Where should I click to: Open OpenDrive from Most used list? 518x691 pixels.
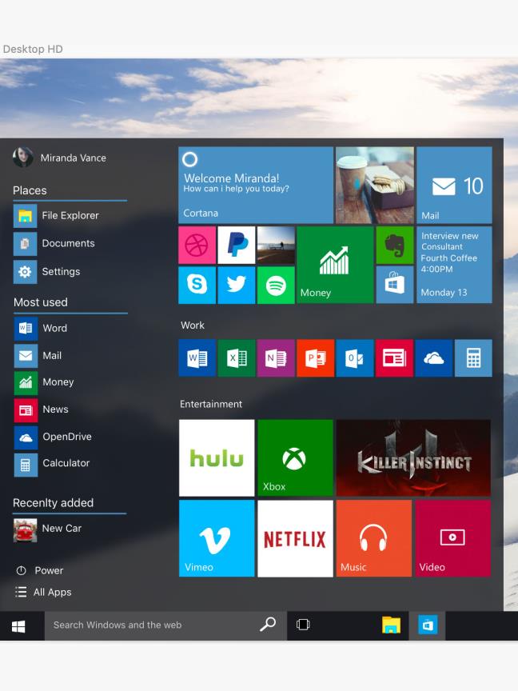point(54,437)
